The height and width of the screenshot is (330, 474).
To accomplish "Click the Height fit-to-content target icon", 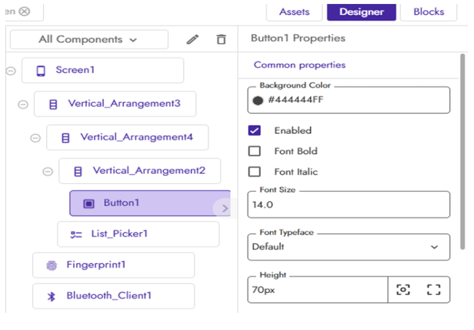I will 403,290.
